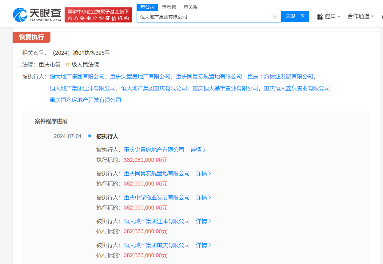Select the 查公司 tab
This screenshot has width=383, height=264.
[x=147, y=7]
